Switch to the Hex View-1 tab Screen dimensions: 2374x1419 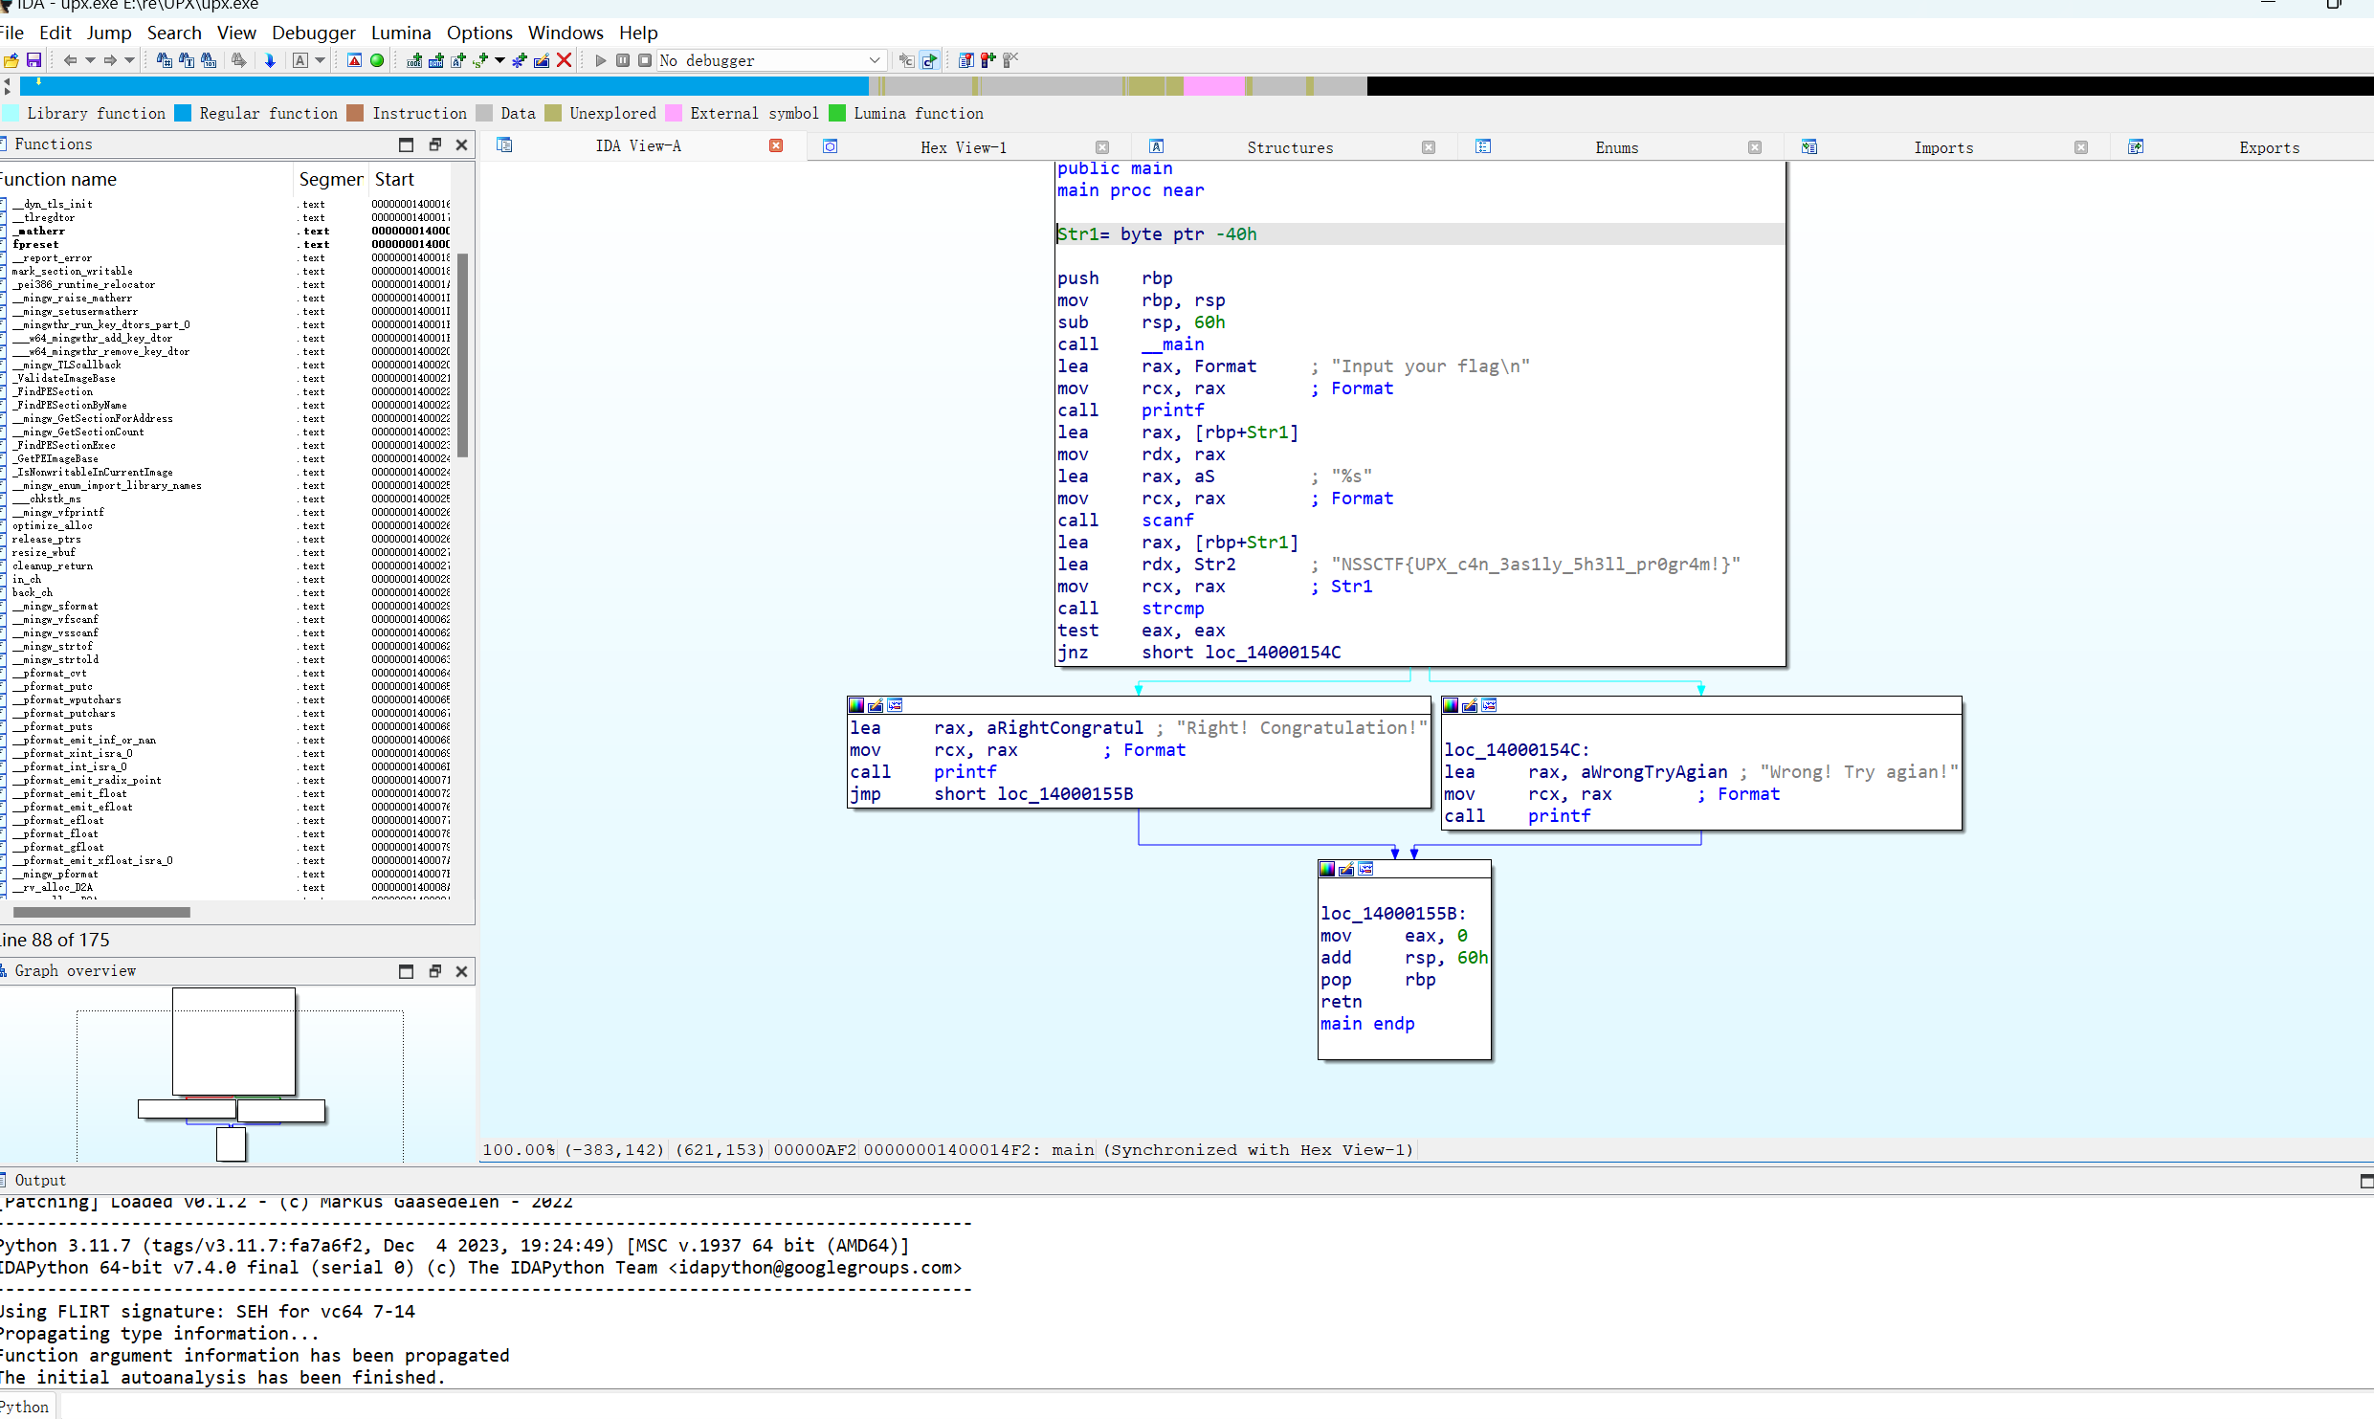pos(963,147)
